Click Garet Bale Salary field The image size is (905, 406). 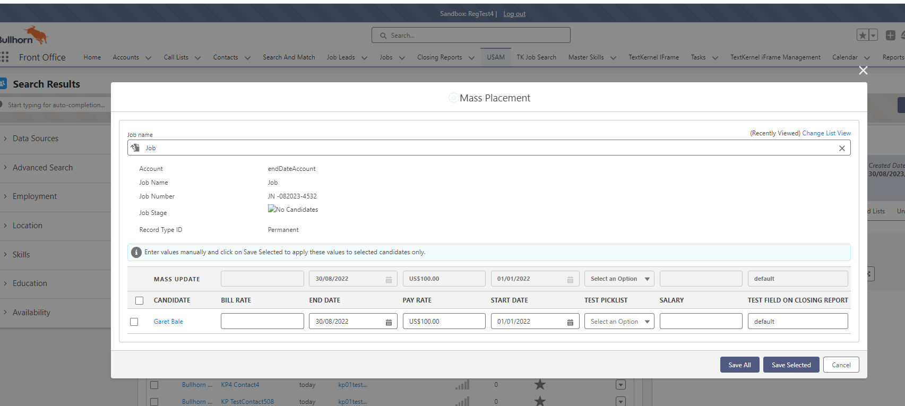[x=701, y=321]
